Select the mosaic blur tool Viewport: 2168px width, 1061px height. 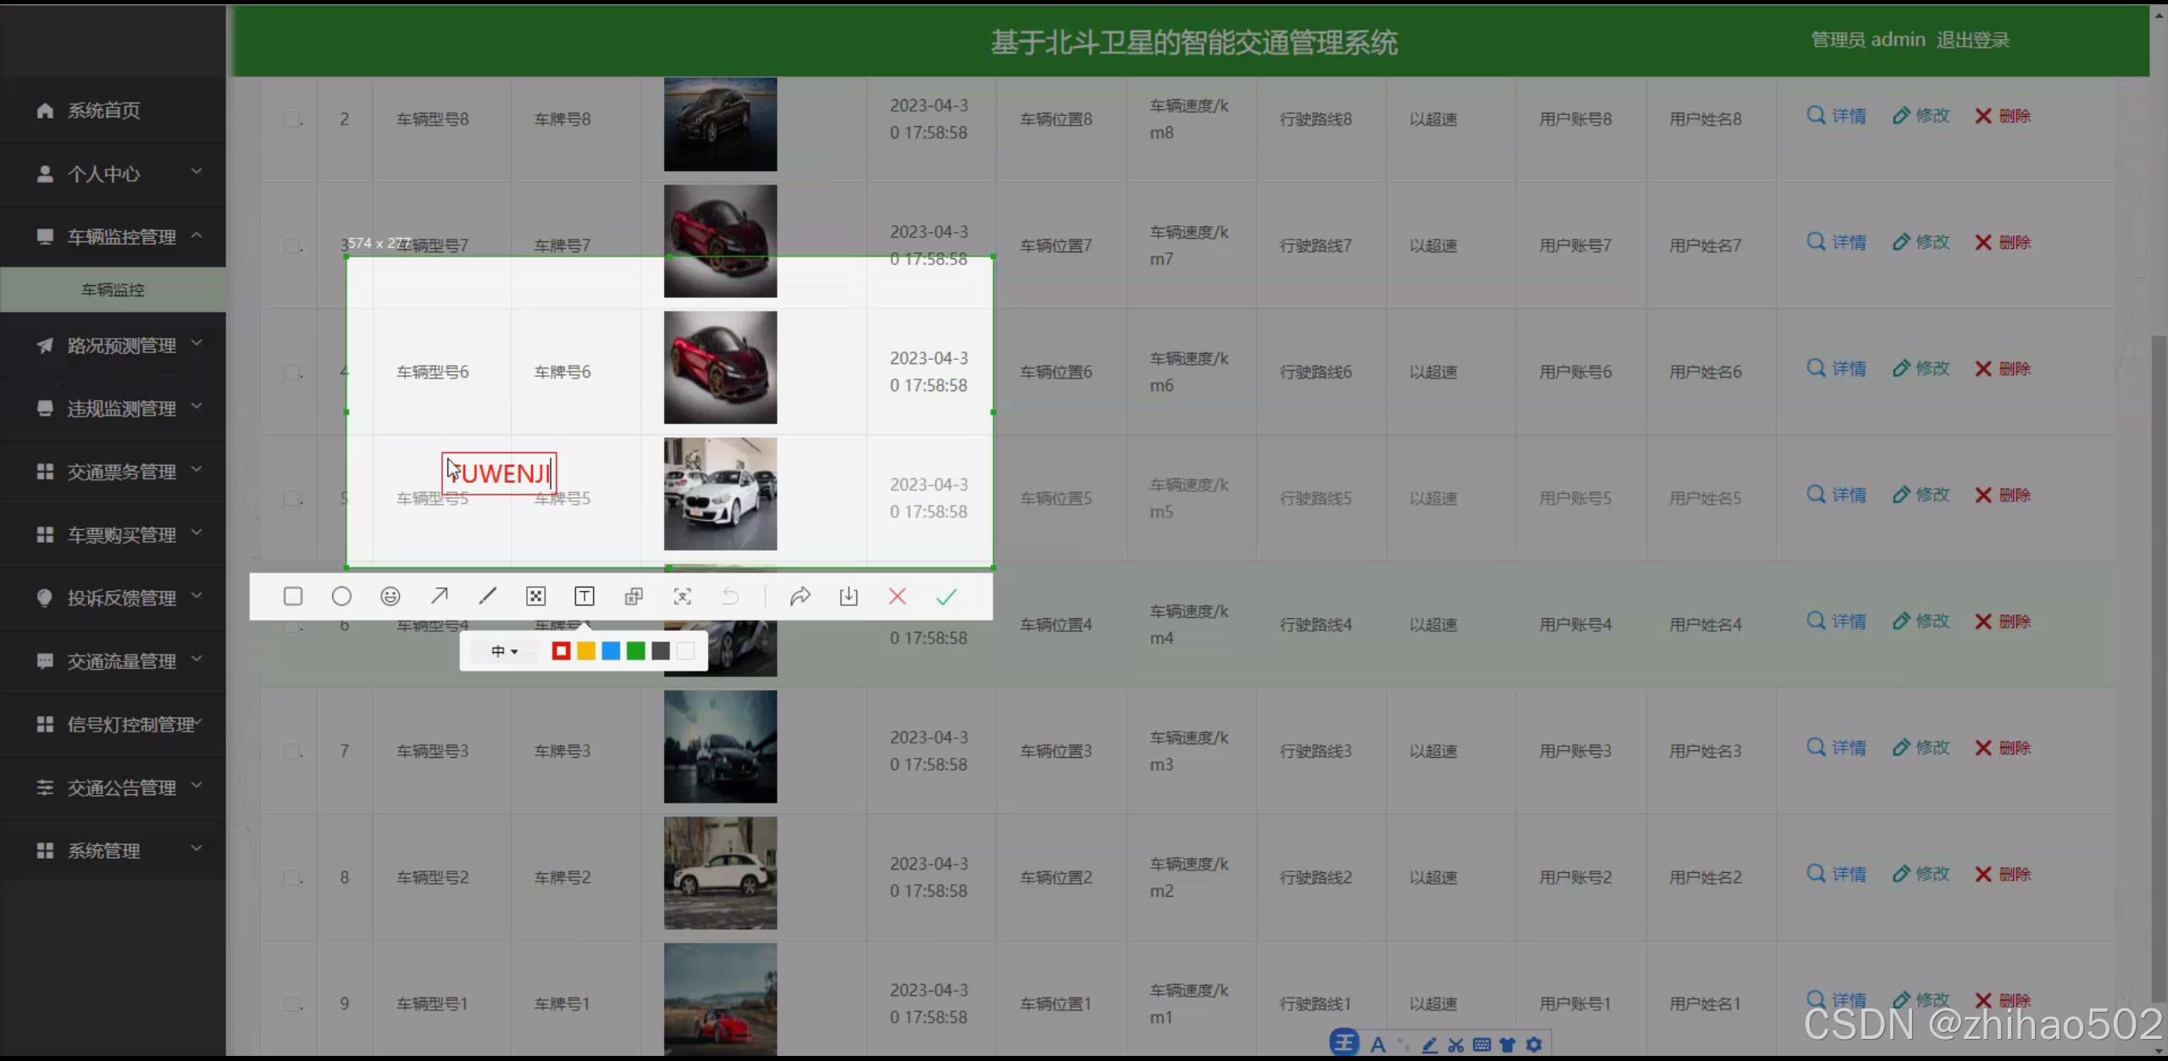[535, 596]
